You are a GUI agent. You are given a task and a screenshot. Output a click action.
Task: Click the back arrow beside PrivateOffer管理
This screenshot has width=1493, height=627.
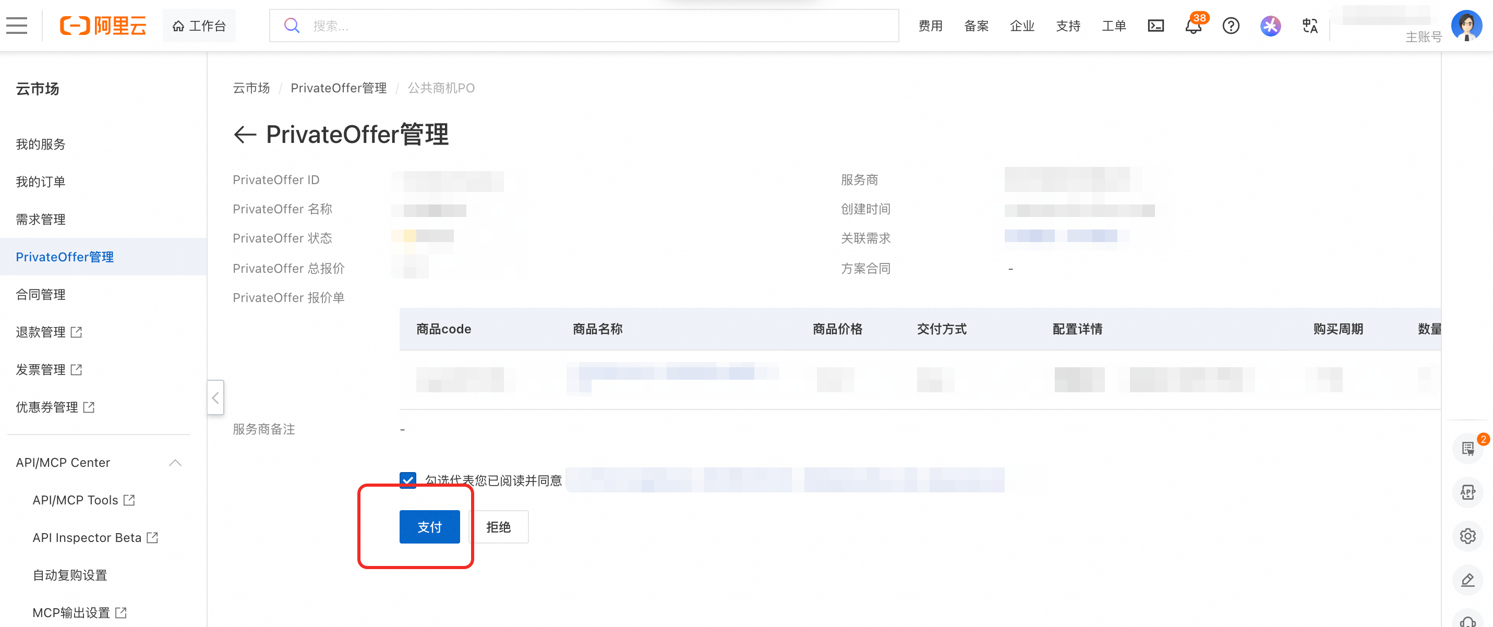[x=245, y=135]
